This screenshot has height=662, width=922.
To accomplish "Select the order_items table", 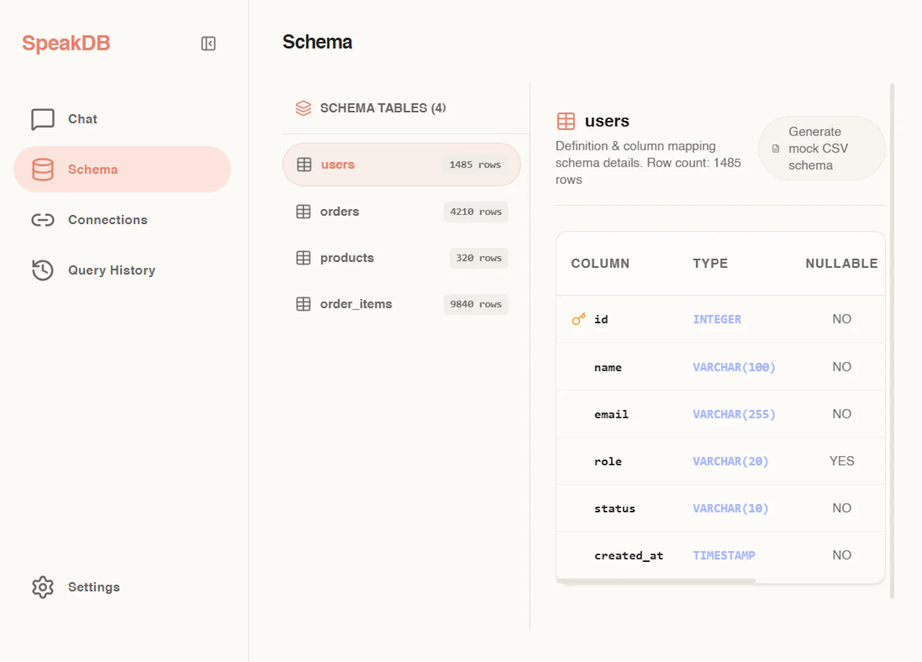I will point(402,304).
